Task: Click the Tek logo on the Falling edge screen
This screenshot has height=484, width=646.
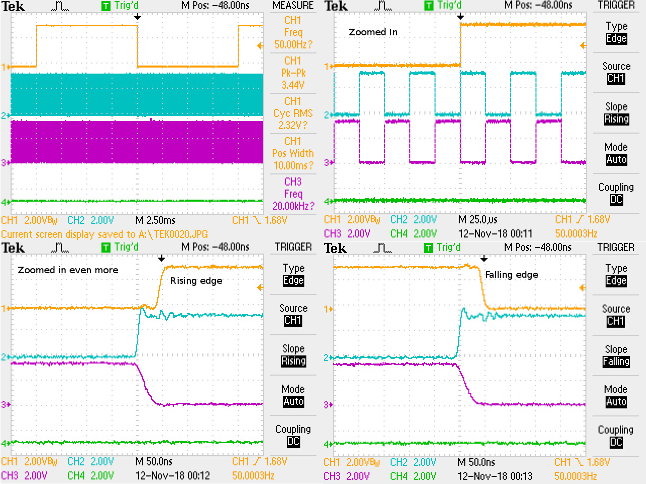Action: coord(336,248)
